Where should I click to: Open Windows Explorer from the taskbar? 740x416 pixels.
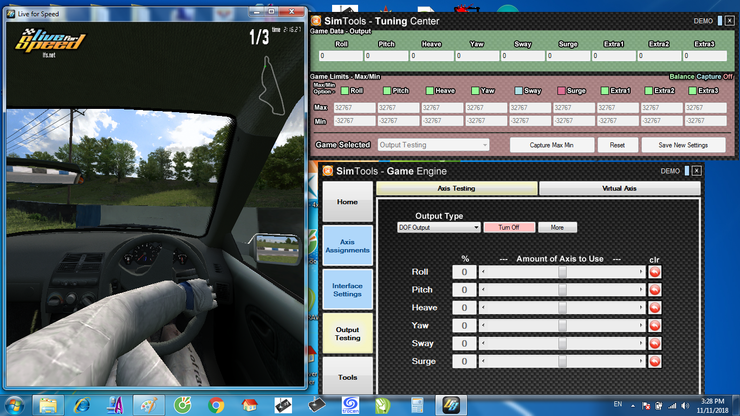pos(48,405)
